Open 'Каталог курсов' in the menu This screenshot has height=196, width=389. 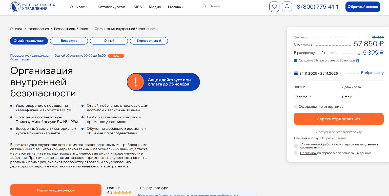pos(111,7)
